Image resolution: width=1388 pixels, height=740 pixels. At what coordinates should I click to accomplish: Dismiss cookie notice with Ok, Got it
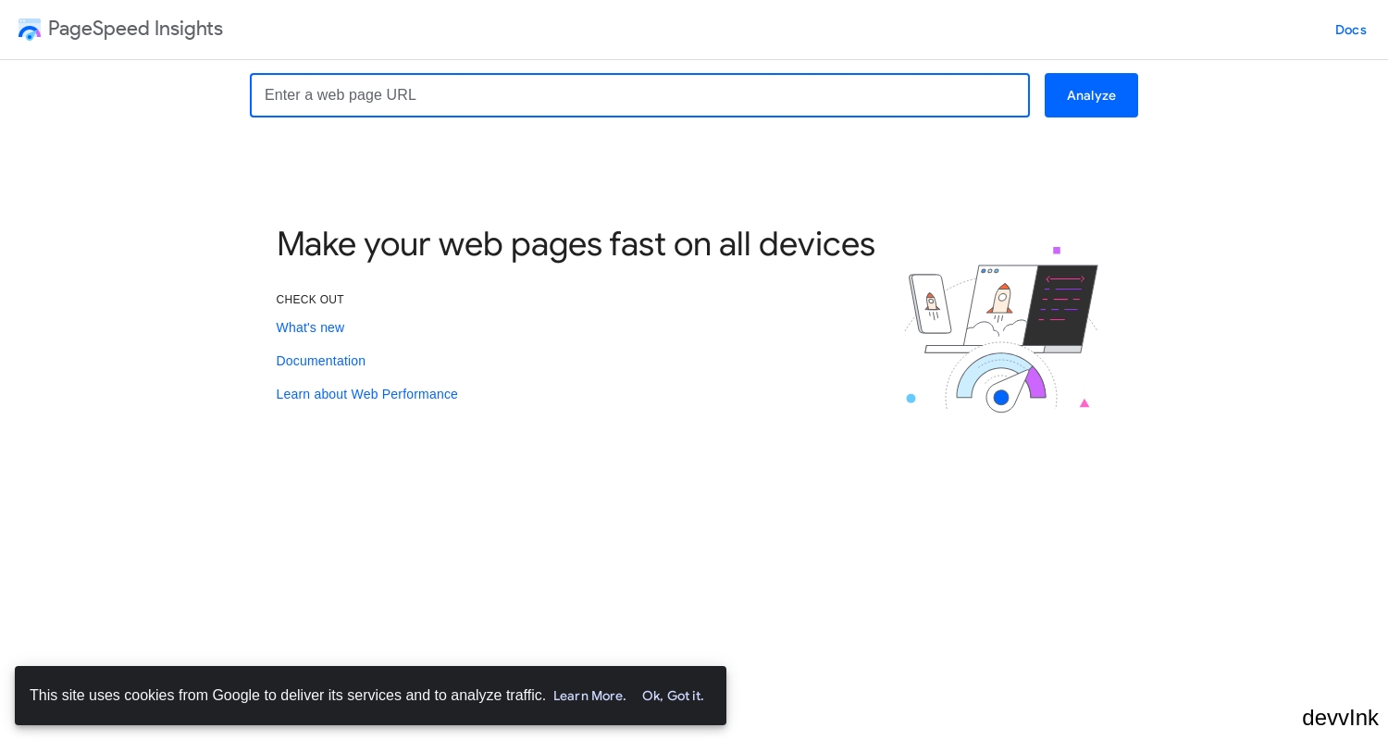[x=673, y=696]
